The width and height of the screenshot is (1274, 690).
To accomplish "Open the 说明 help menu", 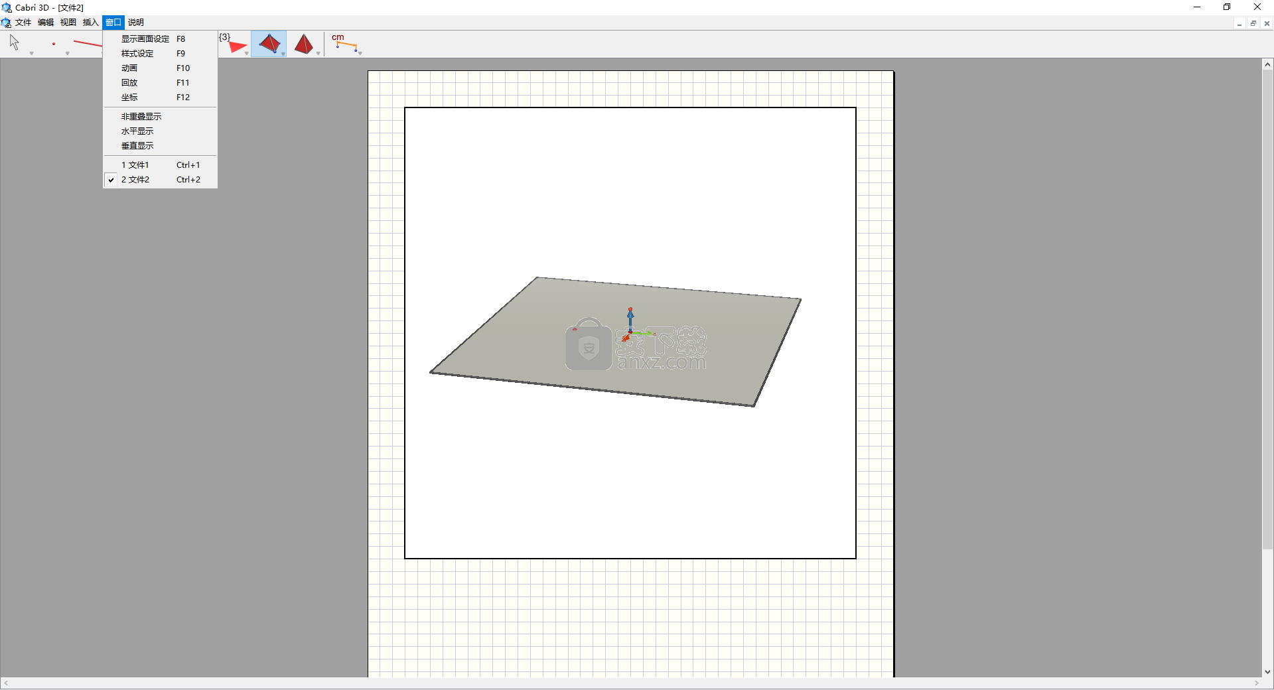I will [136, 23].
